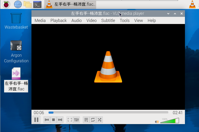Open the file manager folder icon

point(28,4)
